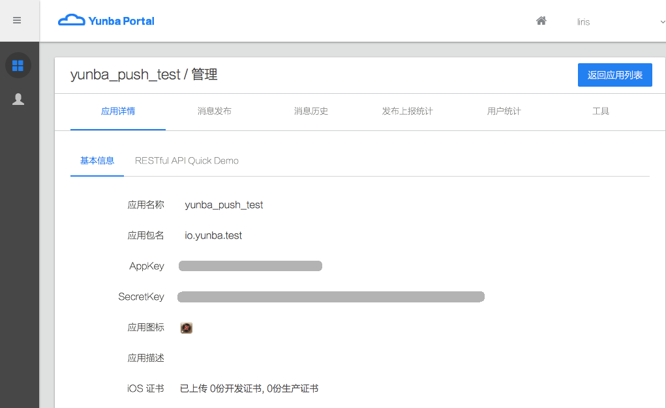Click the Yunba Portal title text
666x408 pixels.
[121, 21]
